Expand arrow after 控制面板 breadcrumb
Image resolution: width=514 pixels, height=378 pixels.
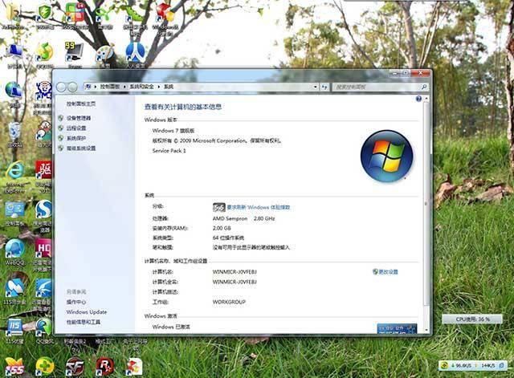click(x=124, y=87)
